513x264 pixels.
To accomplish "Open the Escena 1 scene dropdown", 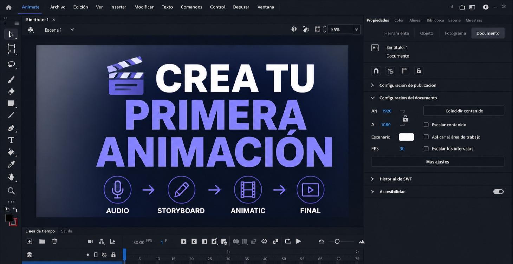I will [72, 30].
